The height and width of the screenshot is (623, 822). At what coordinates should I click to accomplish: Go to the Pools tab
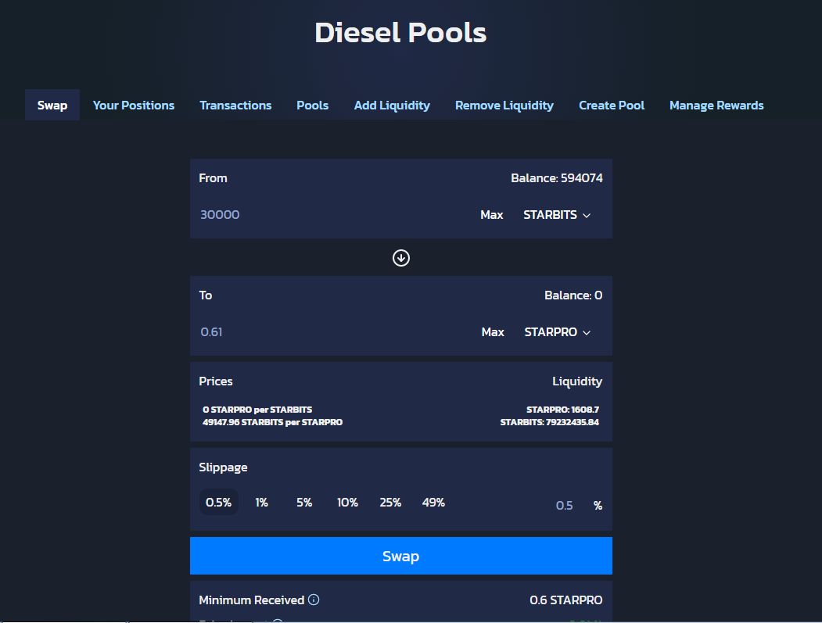(x=312, y=106)
